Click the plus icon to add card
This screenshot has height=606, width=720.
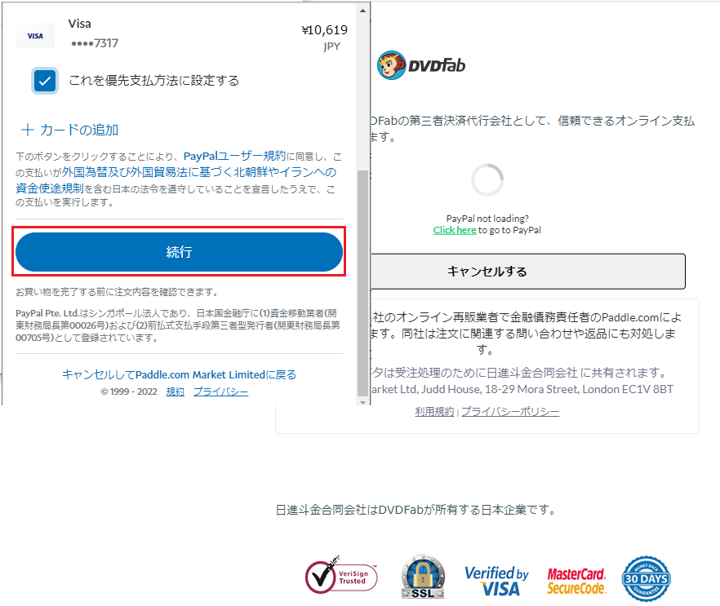28,130
